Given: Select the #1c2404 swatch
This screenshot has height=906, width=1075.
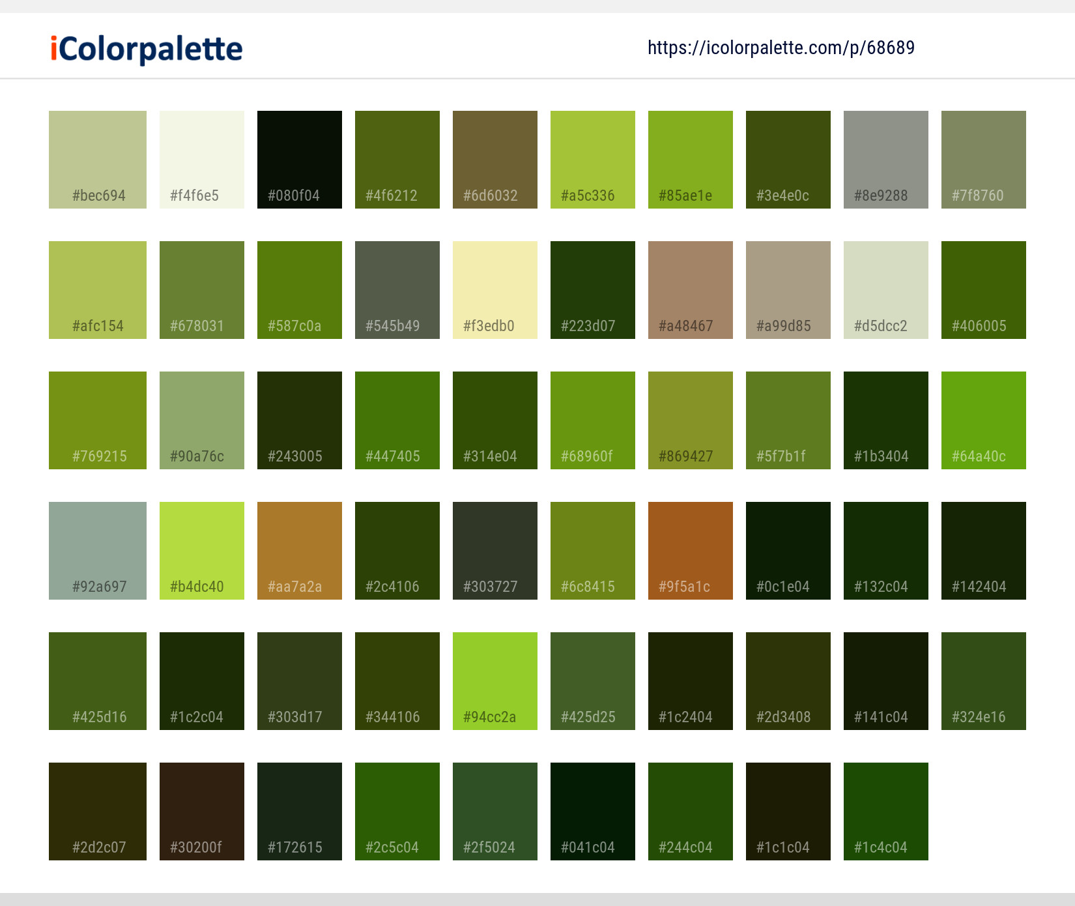Looking at the screenshot, I should 691,681.
